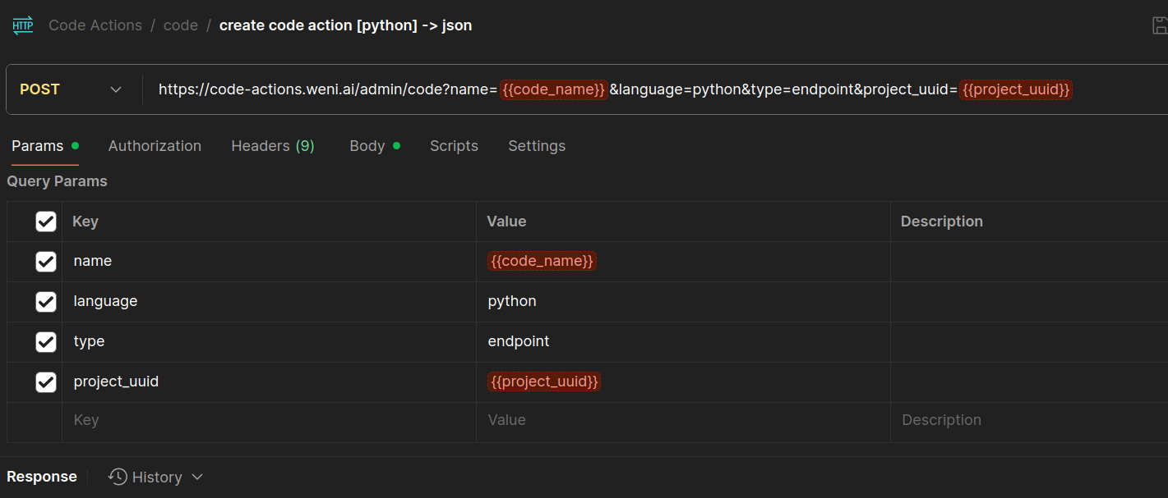Select the Body tab
Viewport: 1168px width, 498px height.
tap(367, 145)
